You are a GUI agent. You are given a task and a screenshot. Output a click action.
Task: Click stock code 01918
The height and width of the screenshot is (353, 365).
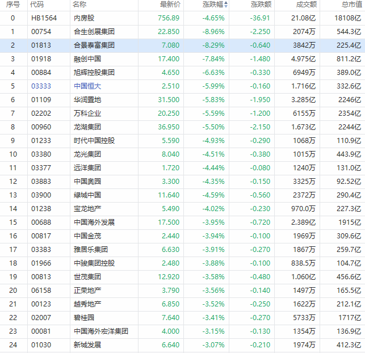point(41,59)
